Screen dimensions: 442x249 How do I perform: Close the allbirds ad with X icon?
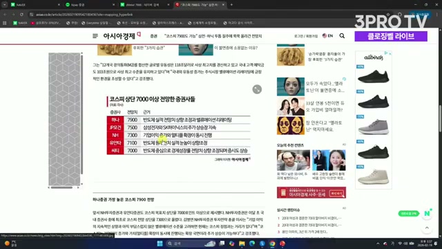pos(390,53)
